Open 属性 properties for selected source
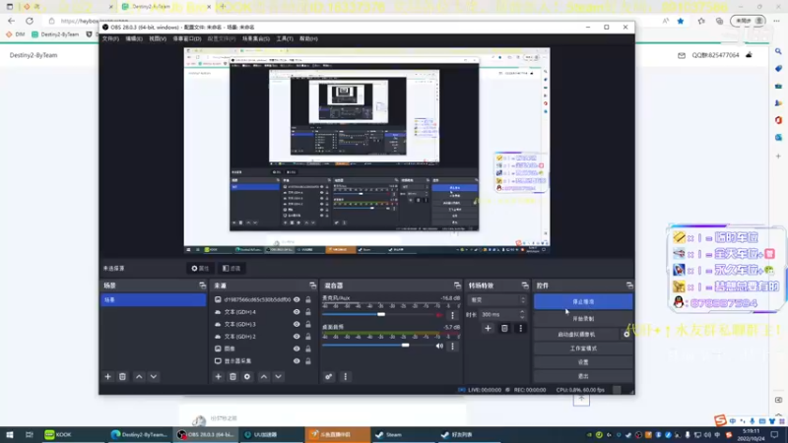 200,268
